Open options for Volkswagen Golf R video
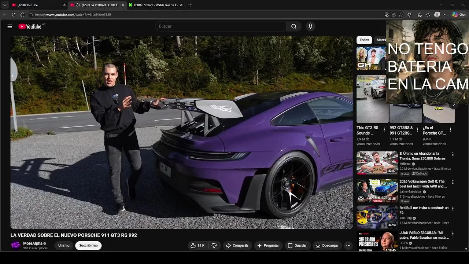Image resolution: width=469 pixels, height=264 pixels. tap(453, 182)
